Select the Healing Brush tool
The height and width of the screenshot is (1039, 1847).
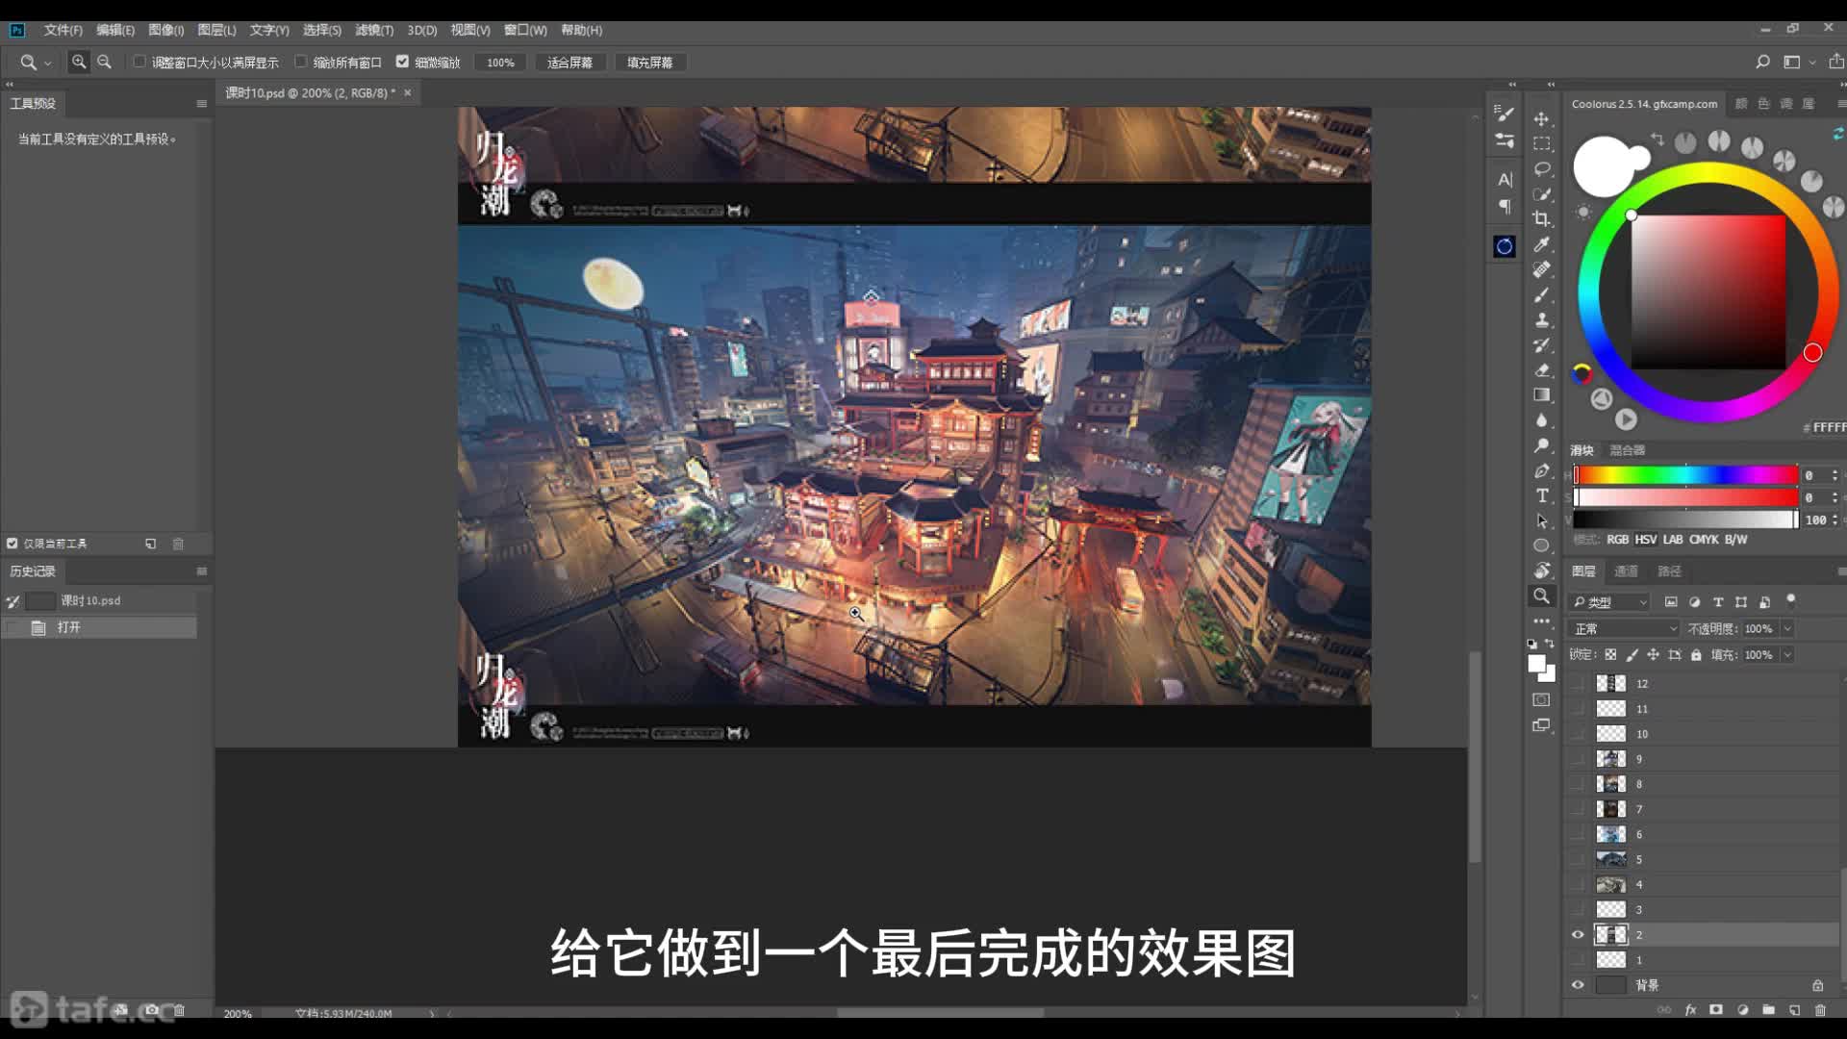(x=1541, y=269)
